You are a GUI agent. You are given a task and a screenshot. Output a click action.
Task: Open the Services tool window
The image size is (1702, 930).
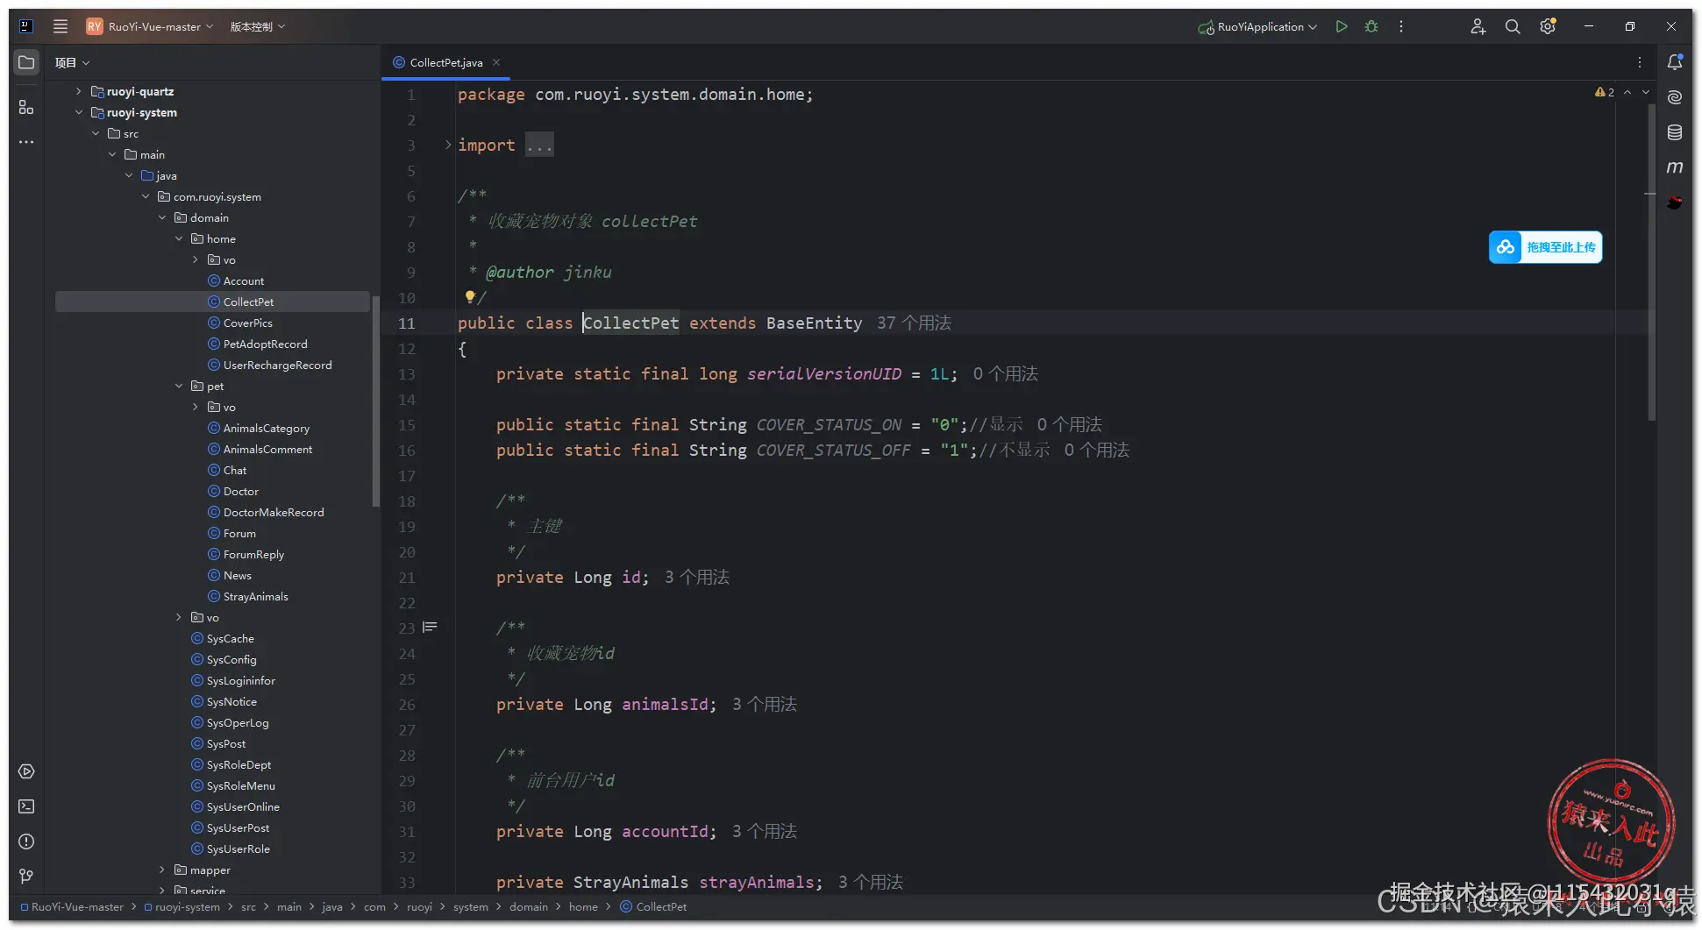point(26,771)
